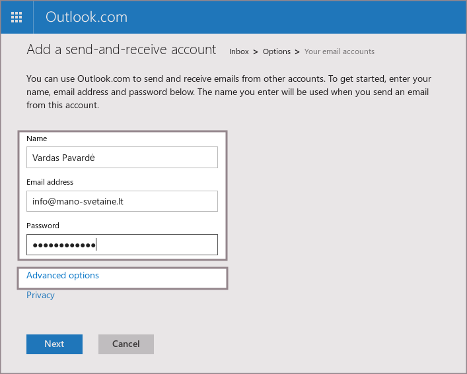Open the Privacy link

40,296
